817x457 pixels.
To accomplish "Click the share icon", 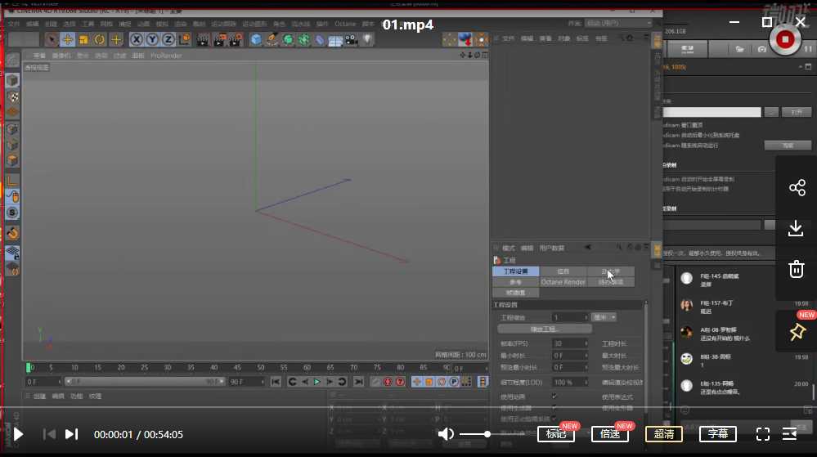I will tap(797, 188).
